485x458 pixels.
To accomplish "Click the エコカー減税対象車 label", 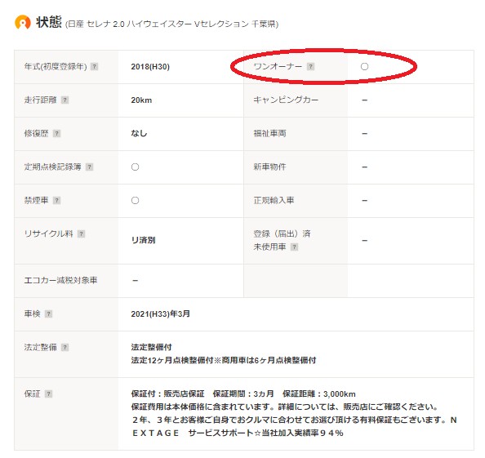I will pyautogui.click(x=60, y=281).
